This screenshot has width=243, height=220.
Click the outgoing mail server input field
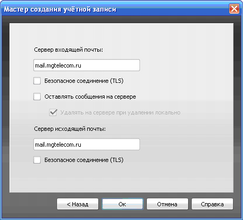point(87,145)
